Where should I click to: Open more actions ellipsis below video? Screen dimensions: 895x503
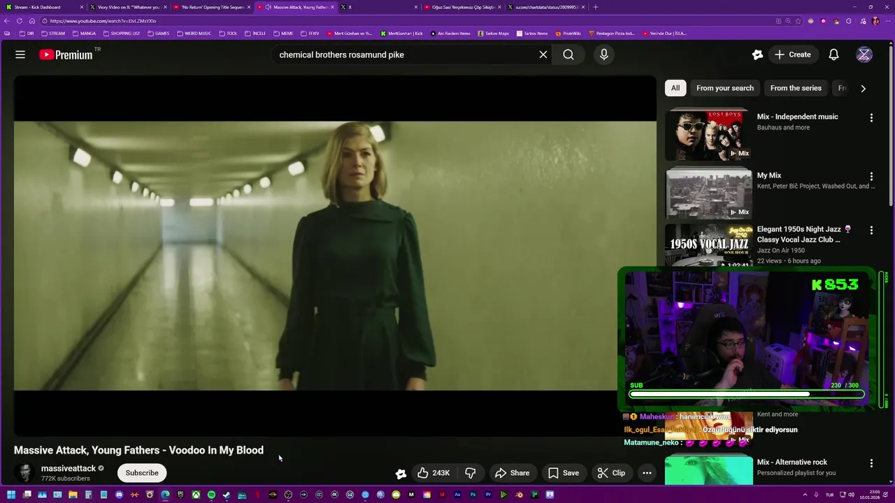(647, 473)
